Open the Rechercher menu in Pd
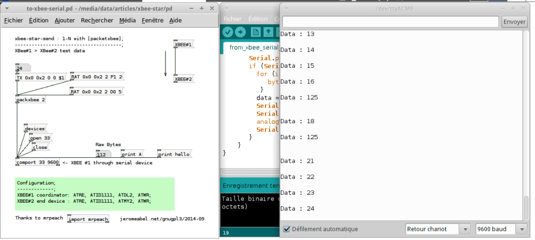This screenshot has width=535, height=240. tap(97, 20)
